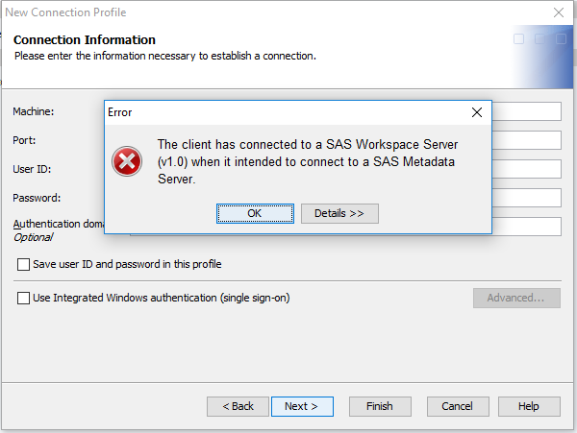
Task: Click the red error X icon
Action: tap(127, 161)
